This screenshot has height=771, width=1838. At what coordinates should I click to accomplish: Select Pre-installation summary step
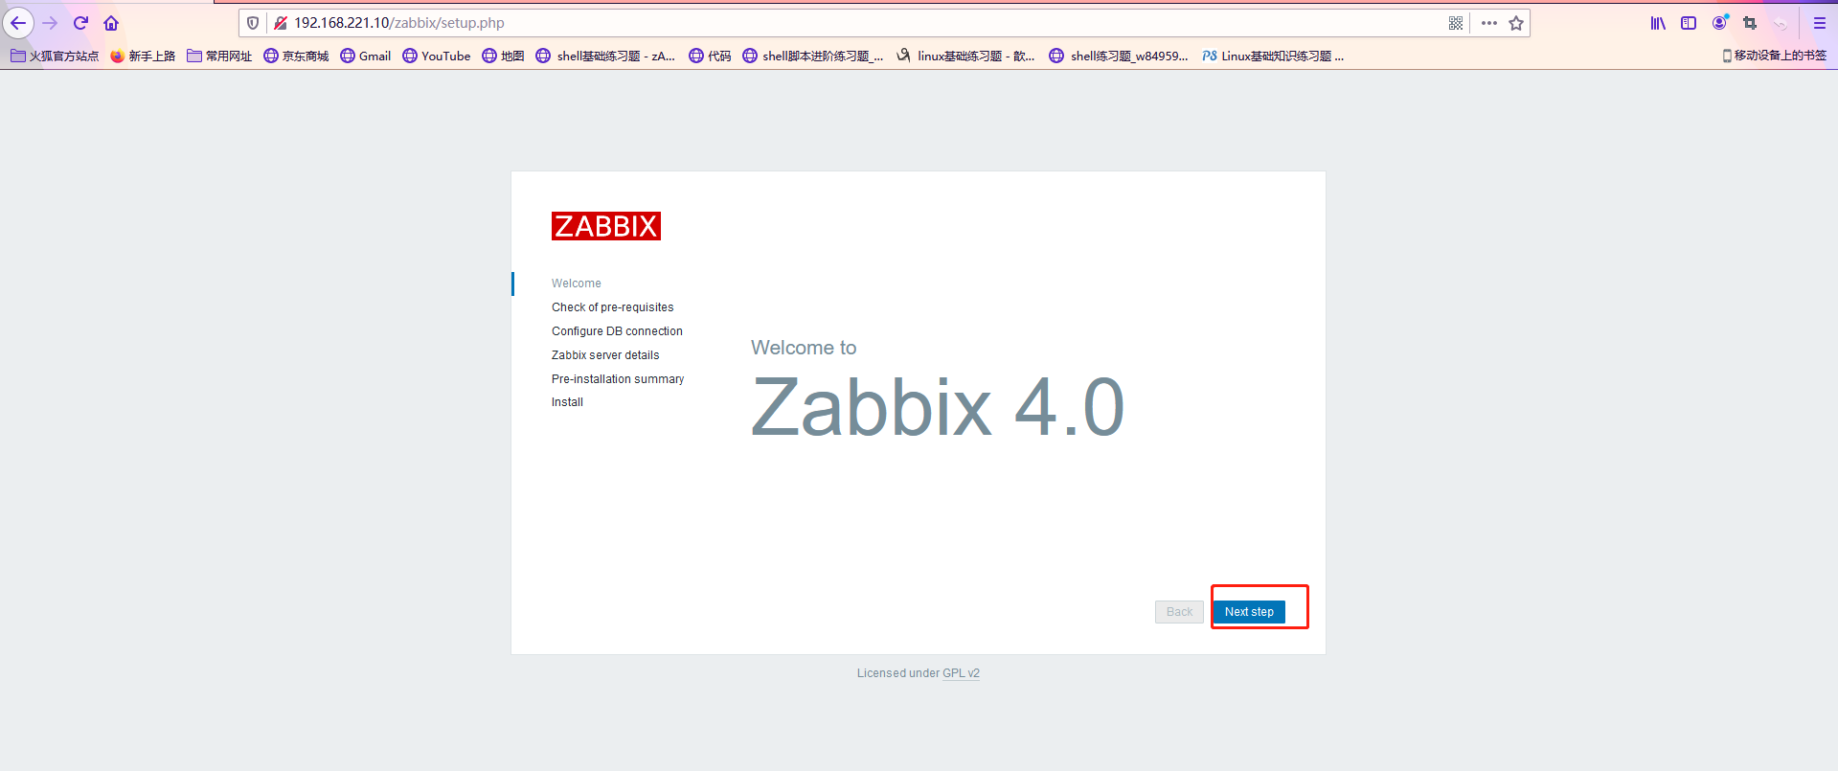tap(618, 379)
